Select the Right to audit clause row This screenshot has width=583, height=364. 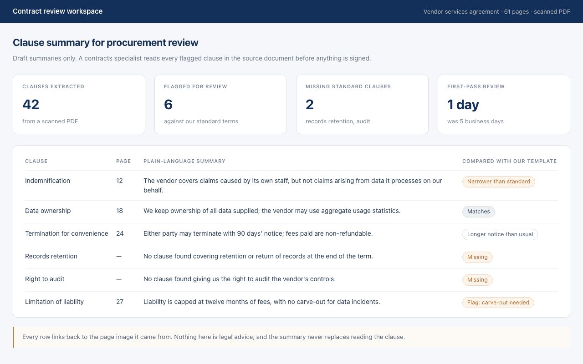pyautogui.click(x=291, y=280)
